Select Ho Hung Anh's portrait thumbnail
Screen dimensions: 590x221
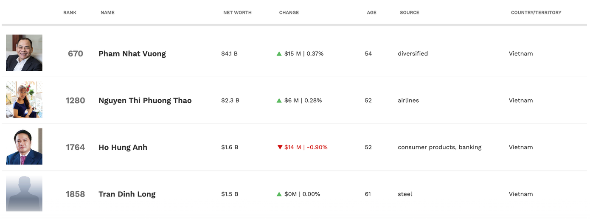tap(24, 146)
